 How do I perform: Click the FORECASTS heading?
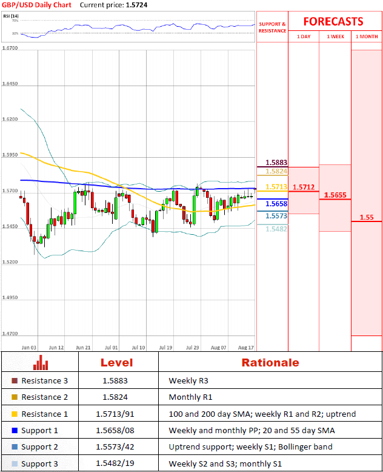coord(333,22)
